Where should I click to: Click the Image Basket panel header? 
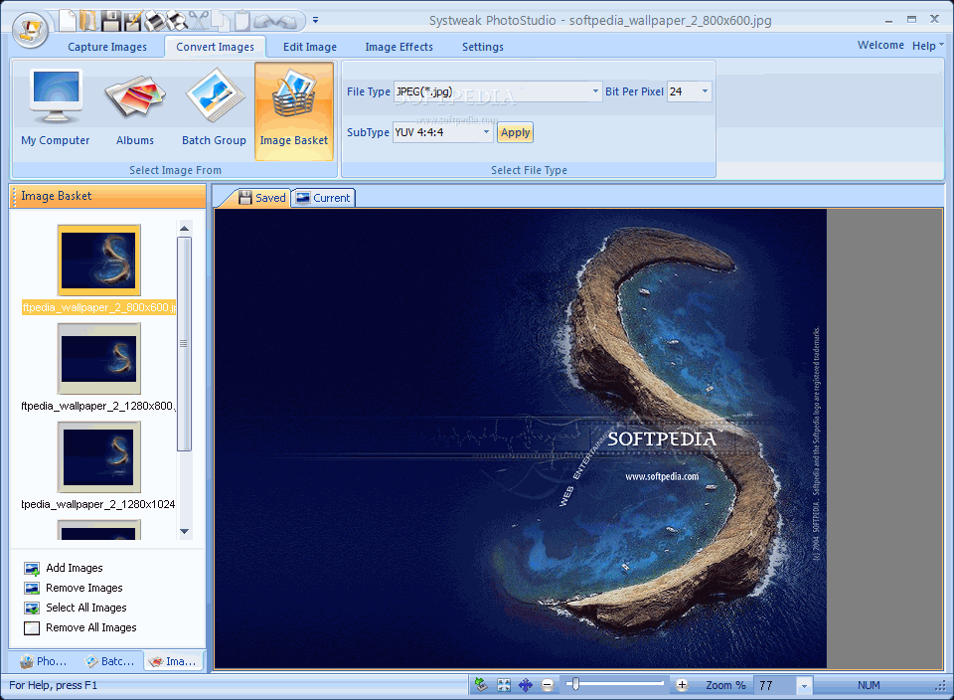pos(107,196)
